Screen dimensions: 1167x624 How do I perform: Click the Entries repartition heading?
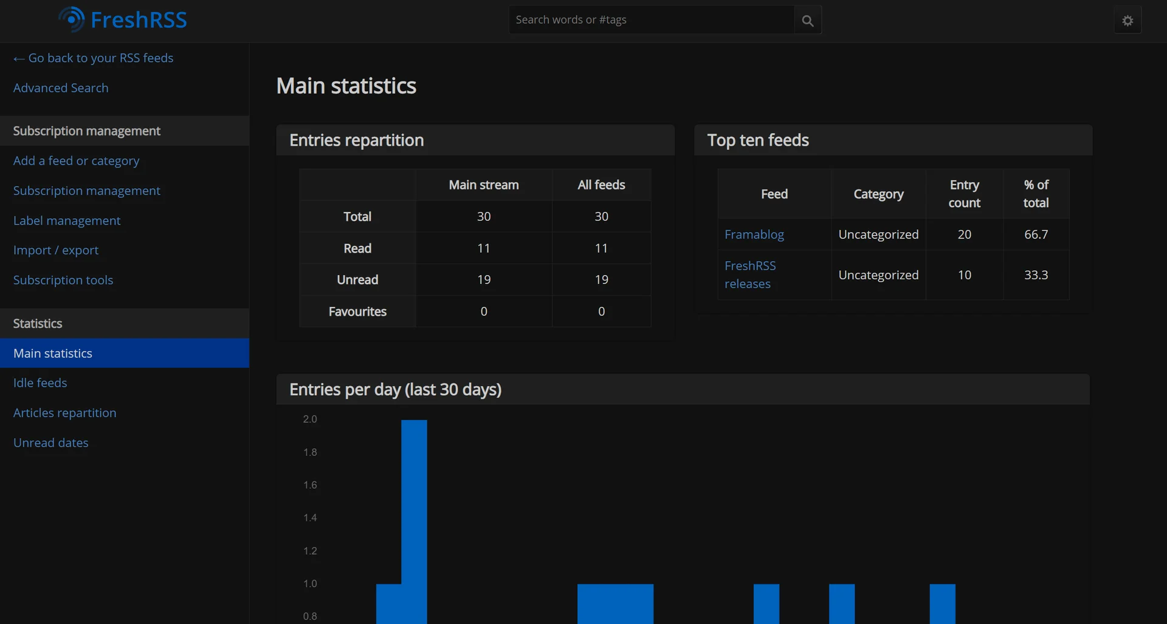(x=357, y=140)
